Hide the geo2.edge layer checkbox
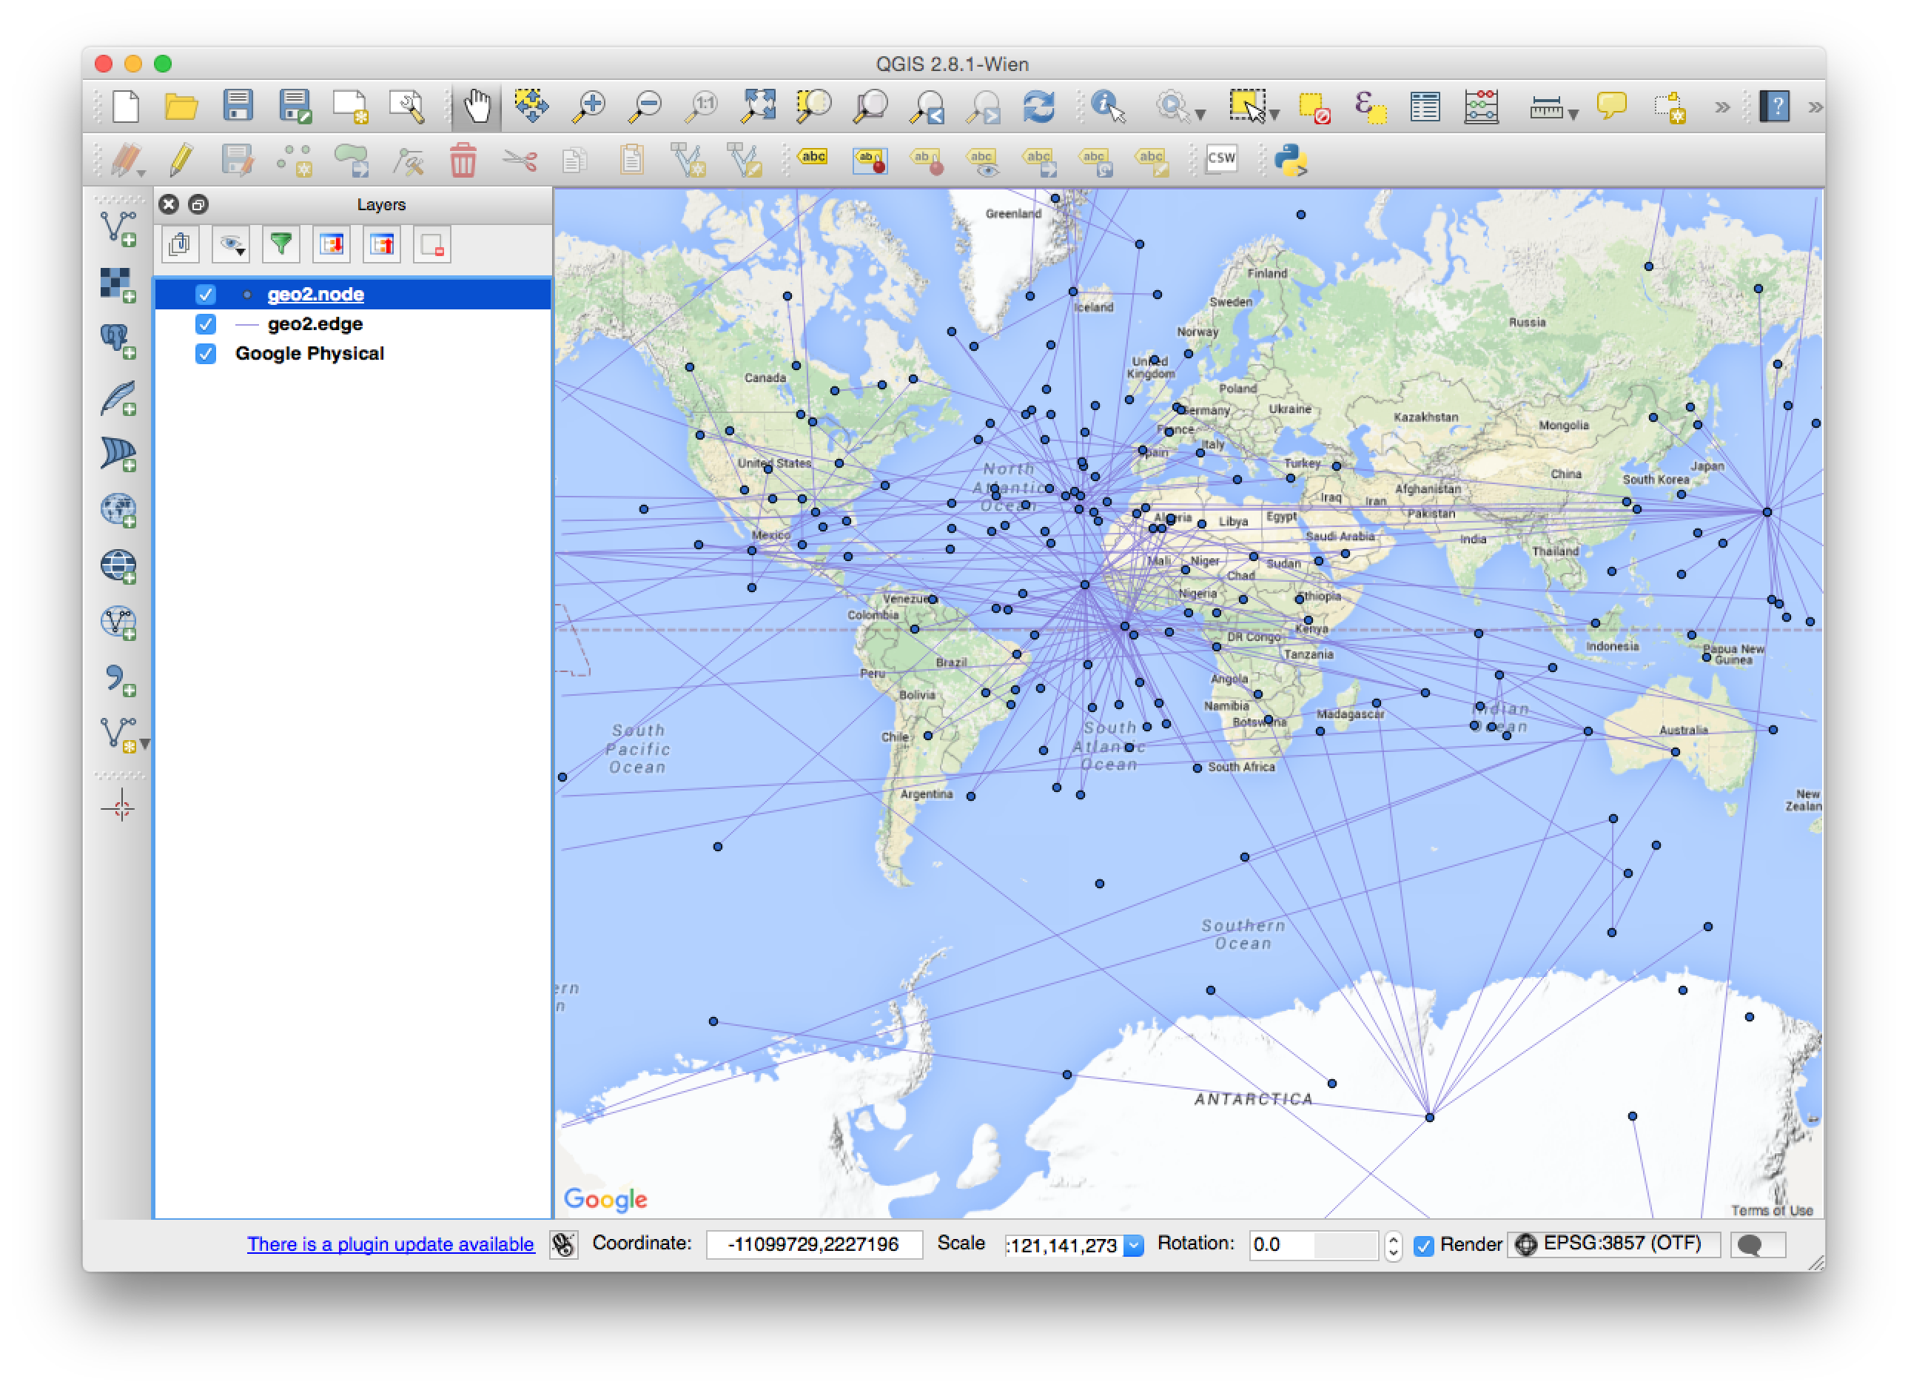 pos(205,324)
